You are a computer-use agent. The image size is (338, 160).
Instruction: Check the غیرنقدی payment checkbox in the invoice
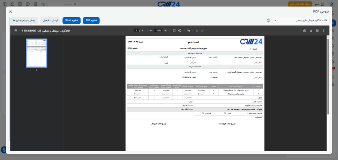(203, 113)
